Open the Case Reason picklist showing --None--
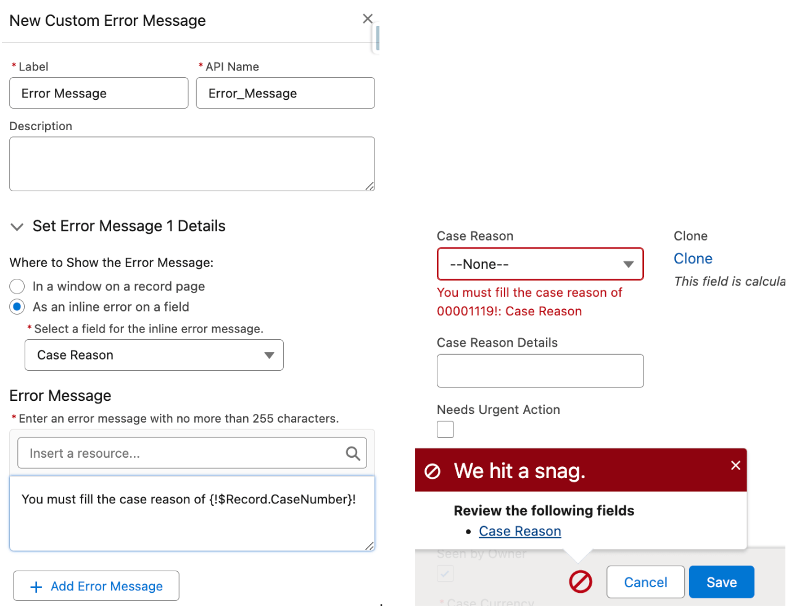Image resolution: width=786 pixels, height=607 pixels. coord(540,264)
